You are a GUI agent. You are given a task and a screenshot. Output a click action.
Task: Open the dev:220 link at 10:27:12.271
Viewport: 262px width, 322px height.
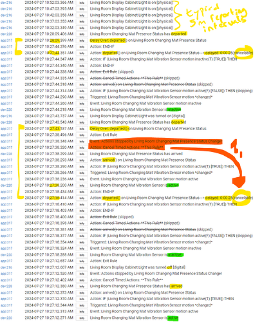6,318
